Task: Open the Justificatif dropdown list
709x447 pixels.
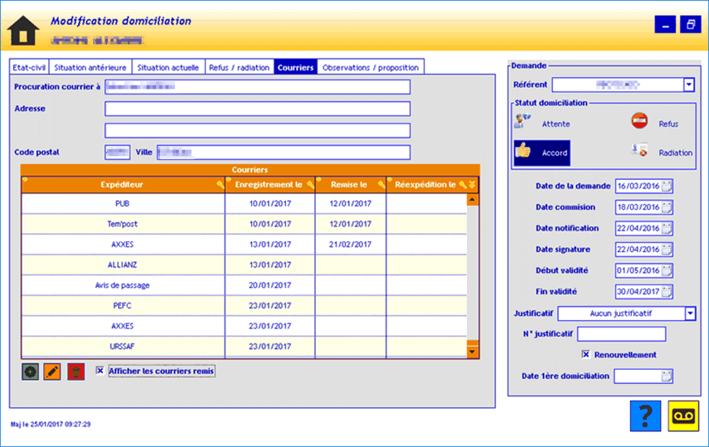Action: pos(690,313)
